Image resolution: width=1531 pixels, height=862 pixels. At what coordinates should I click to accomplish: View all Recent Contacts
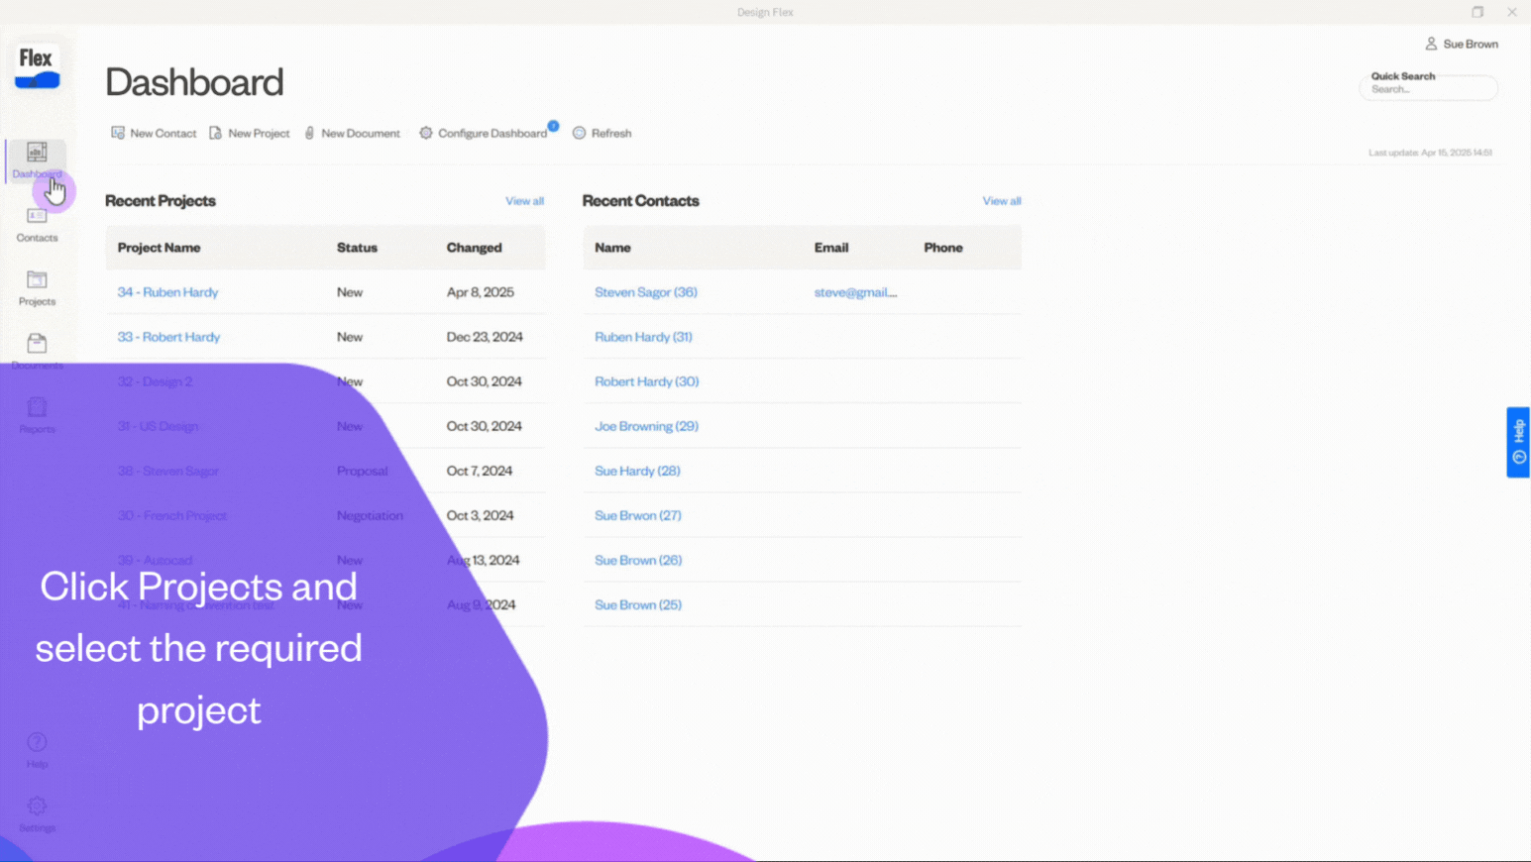point(1002,201)
